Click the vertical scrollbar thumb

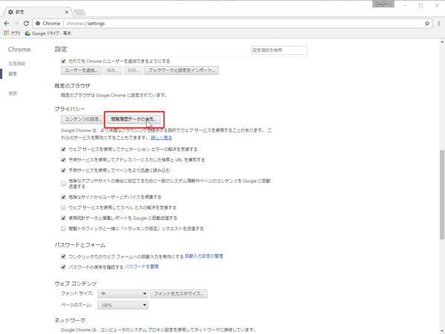pyautogui.click(x=442, y=195)
